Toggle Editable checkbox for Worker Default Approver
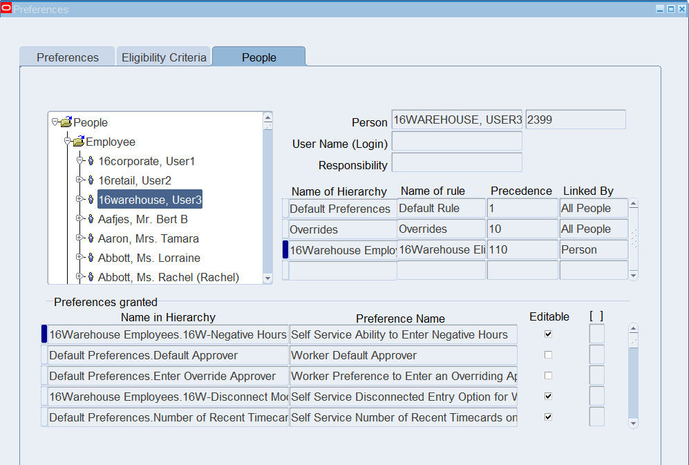This screenshot has height=465, width=689. coord(548,355)
